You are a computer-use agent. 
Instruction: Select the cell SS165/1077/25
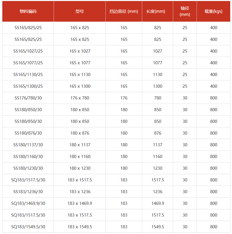(28, 63)
